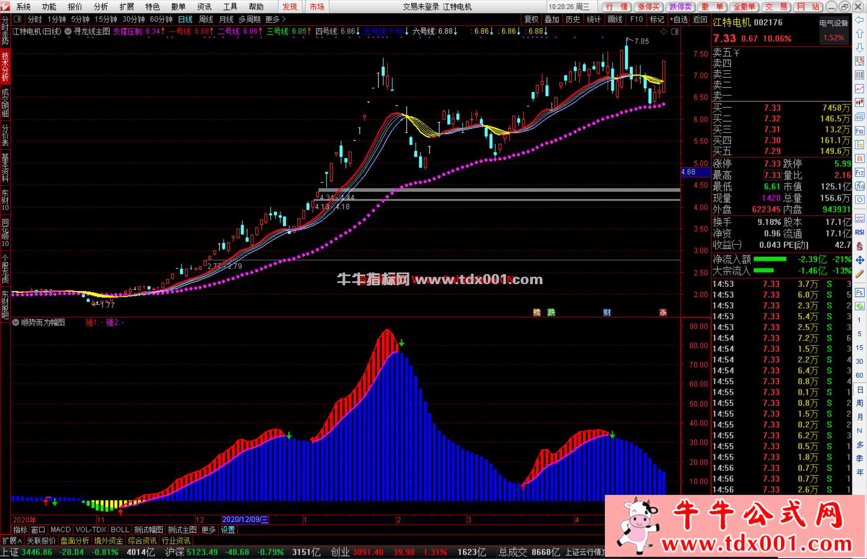Click the 电气设备 sector label

[x=834, y=23]
